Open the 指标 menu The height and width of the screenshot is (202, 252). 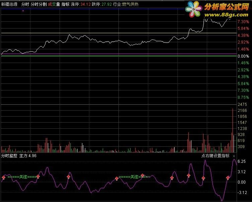65,4
